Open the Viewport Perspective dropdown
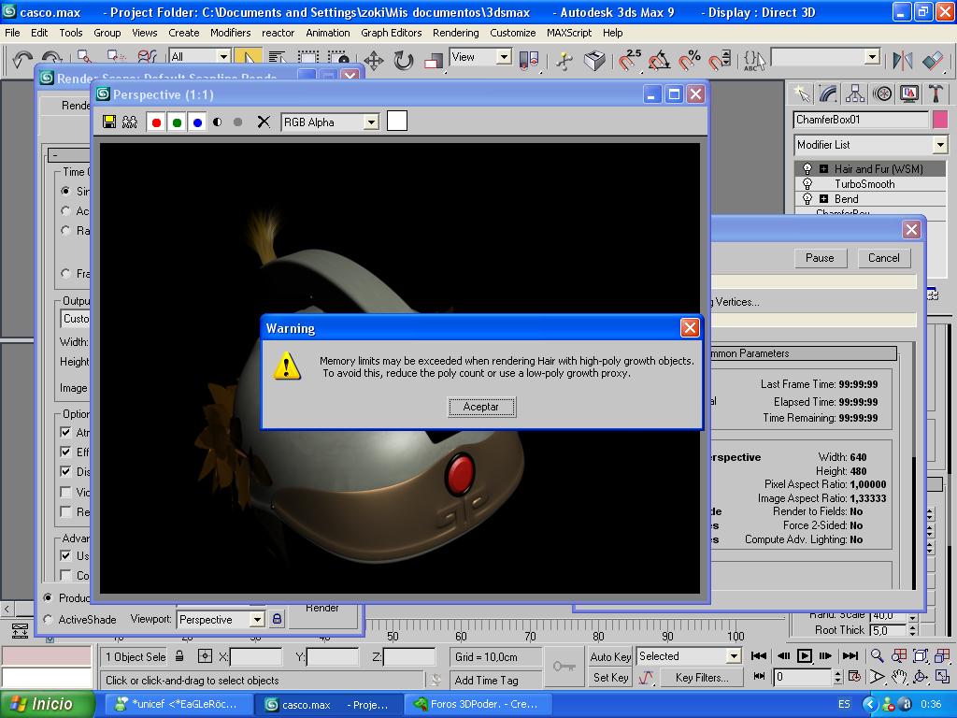957x718 pixels. tap(257, 620)
